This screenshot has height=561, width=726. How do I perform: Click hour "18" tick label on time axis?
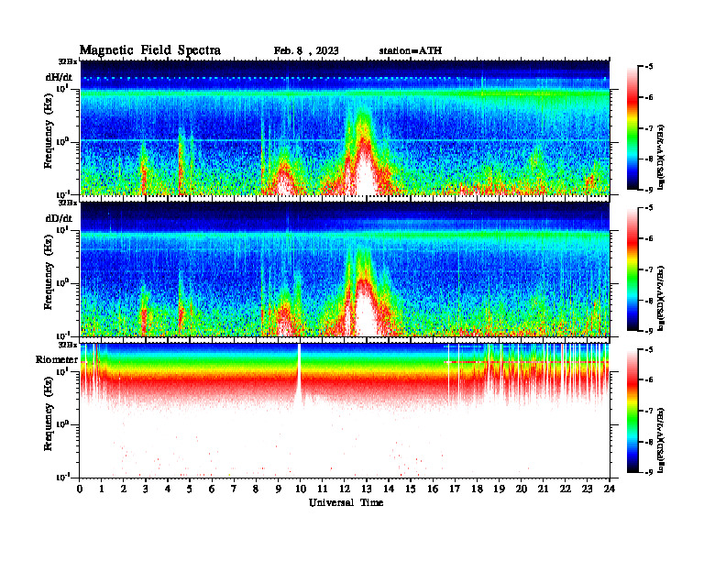[x=477, y=489]
